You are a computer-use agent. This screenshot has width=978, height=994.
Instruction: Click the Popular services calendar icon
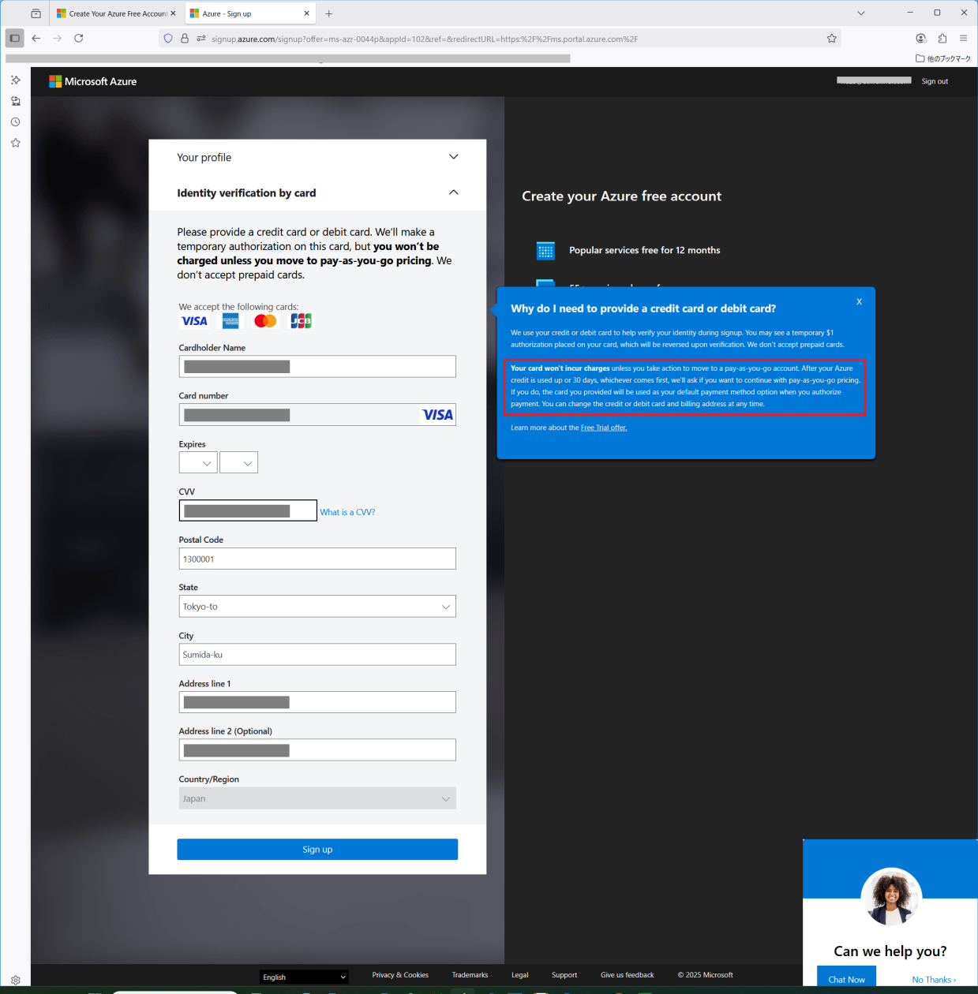click(545, 251)
